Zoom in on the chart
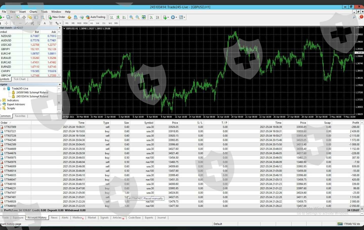 tap(131, 17)
